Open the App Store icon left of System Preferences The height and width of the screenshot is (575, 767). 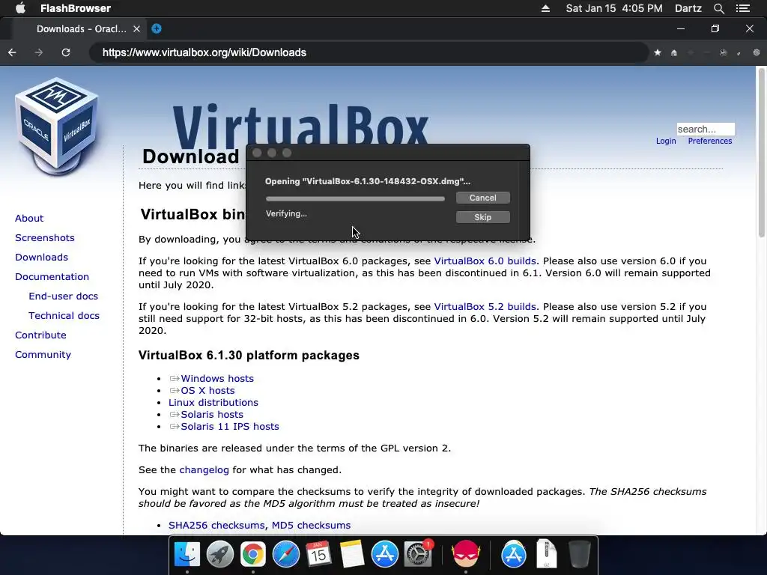384,555
